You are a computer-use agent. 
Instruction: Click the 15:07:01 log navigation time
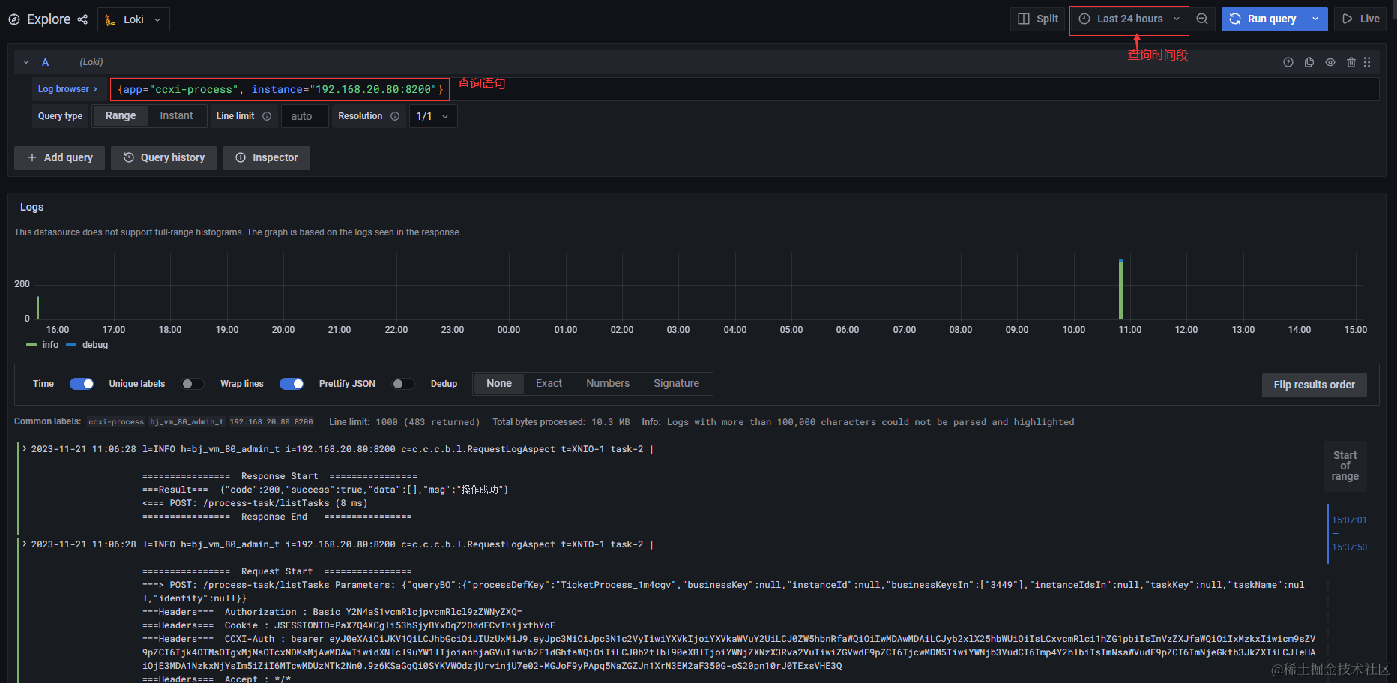point(1349,520)
